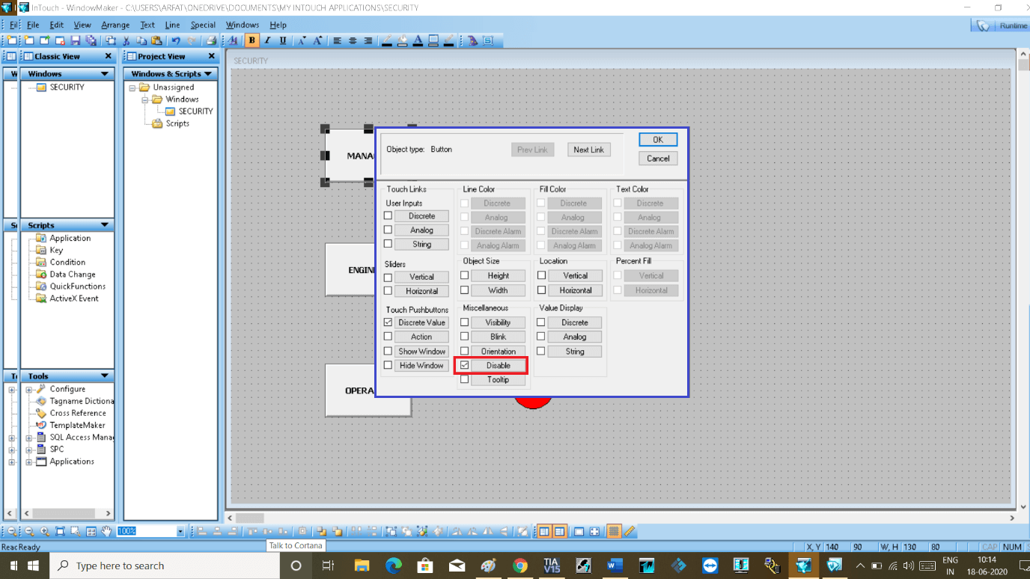Click the Next Link button

tap(588, 150)
